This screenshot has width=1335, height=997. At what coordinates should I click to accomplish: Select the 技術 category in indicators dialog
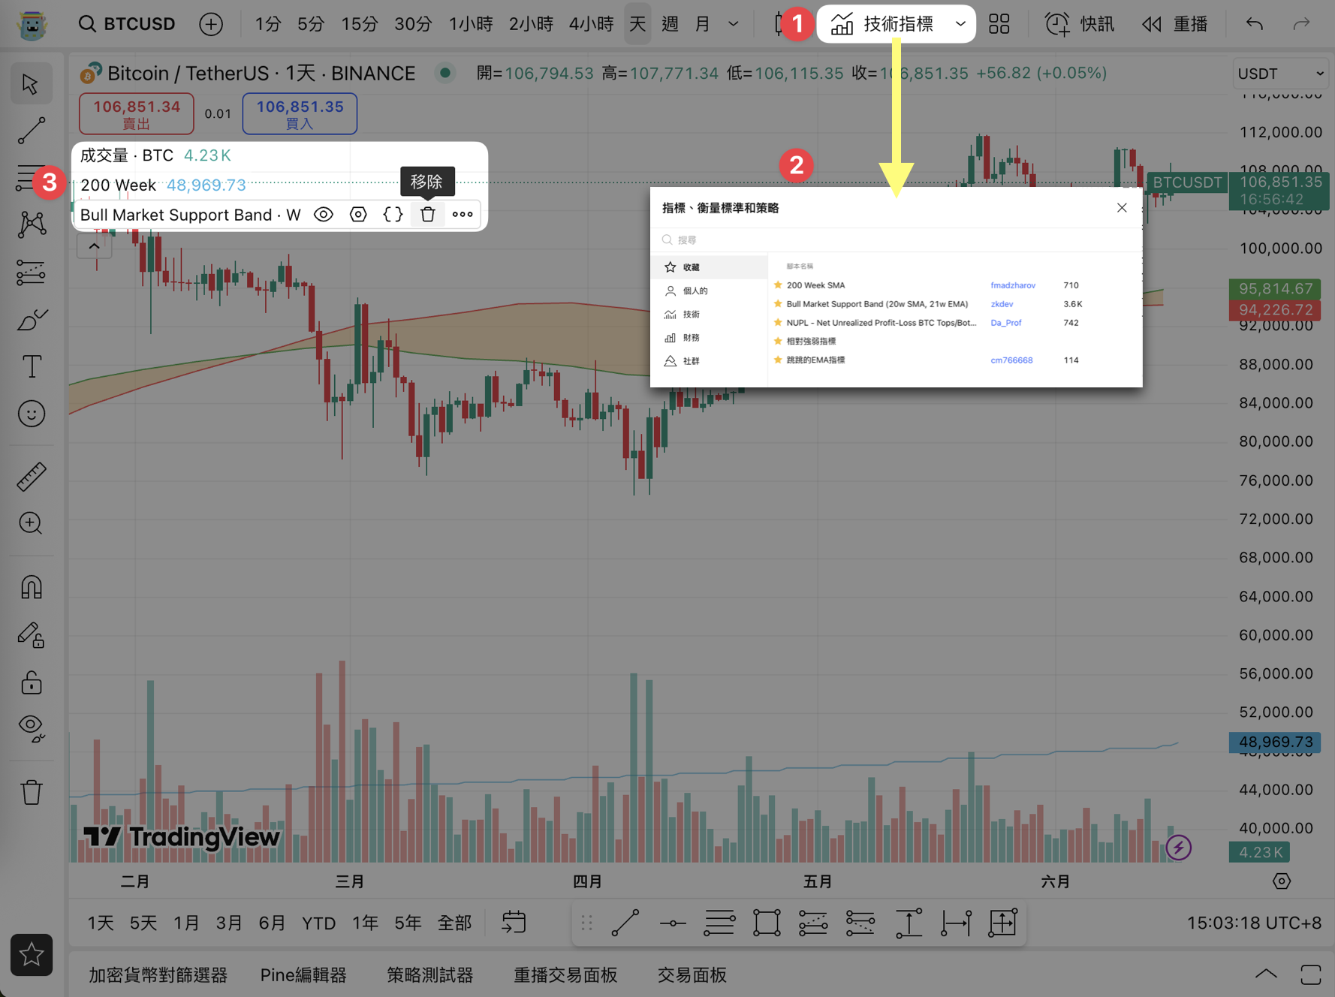710,315
